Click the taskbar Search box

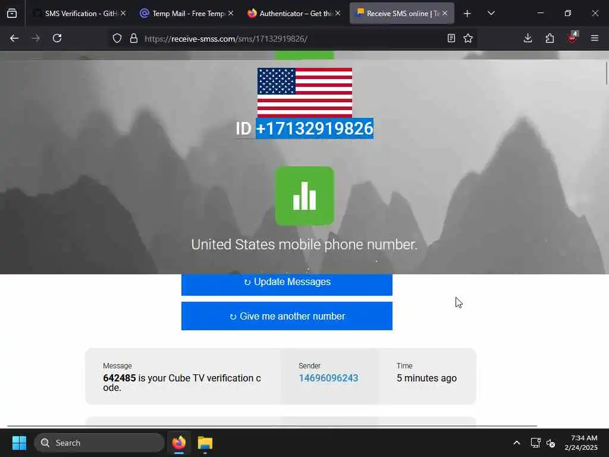click(x=99, y=443)
